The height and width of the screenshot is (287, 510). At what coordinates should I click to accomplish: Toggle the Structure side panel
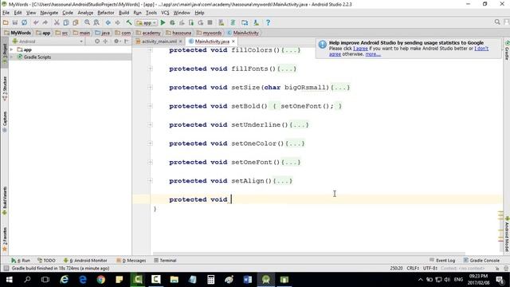pos(5,88)
